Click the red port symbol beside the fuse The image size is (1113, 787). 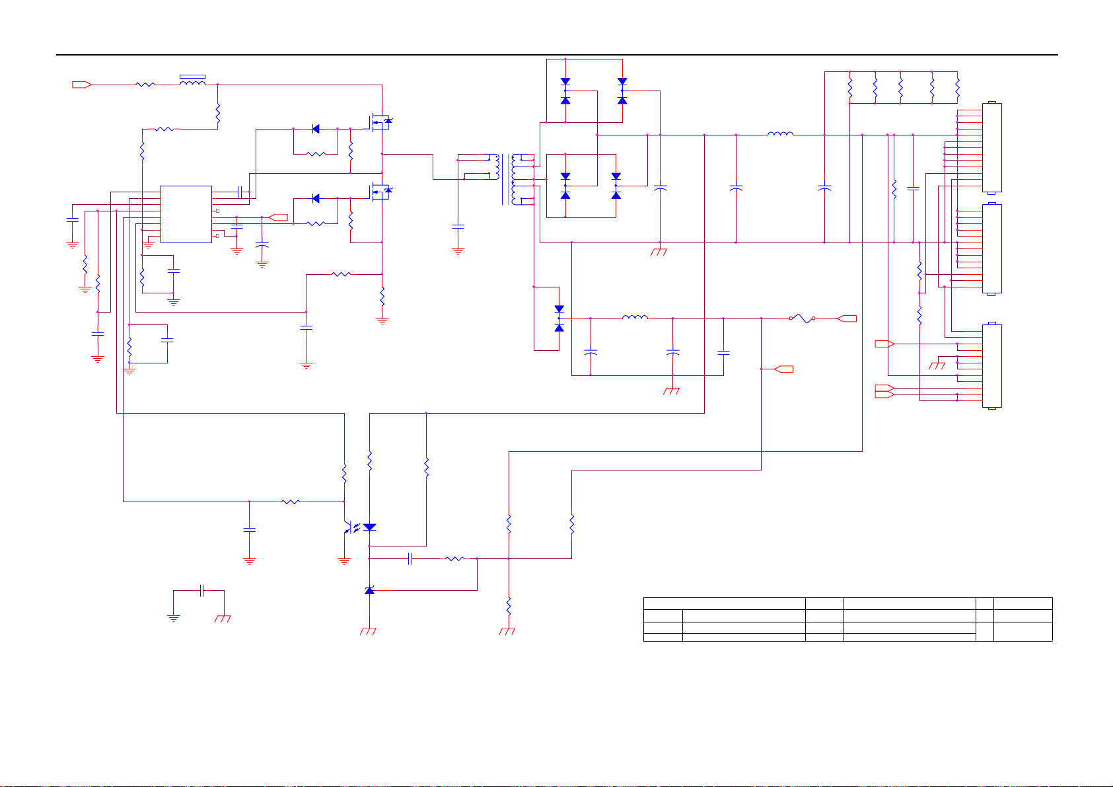tap(847, 319)
